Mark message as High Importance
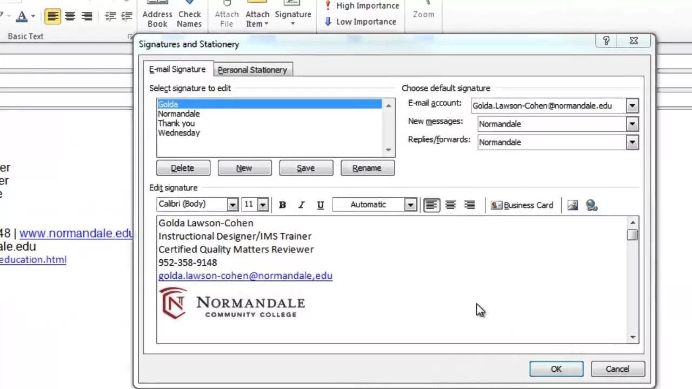 tap(361, 6)
